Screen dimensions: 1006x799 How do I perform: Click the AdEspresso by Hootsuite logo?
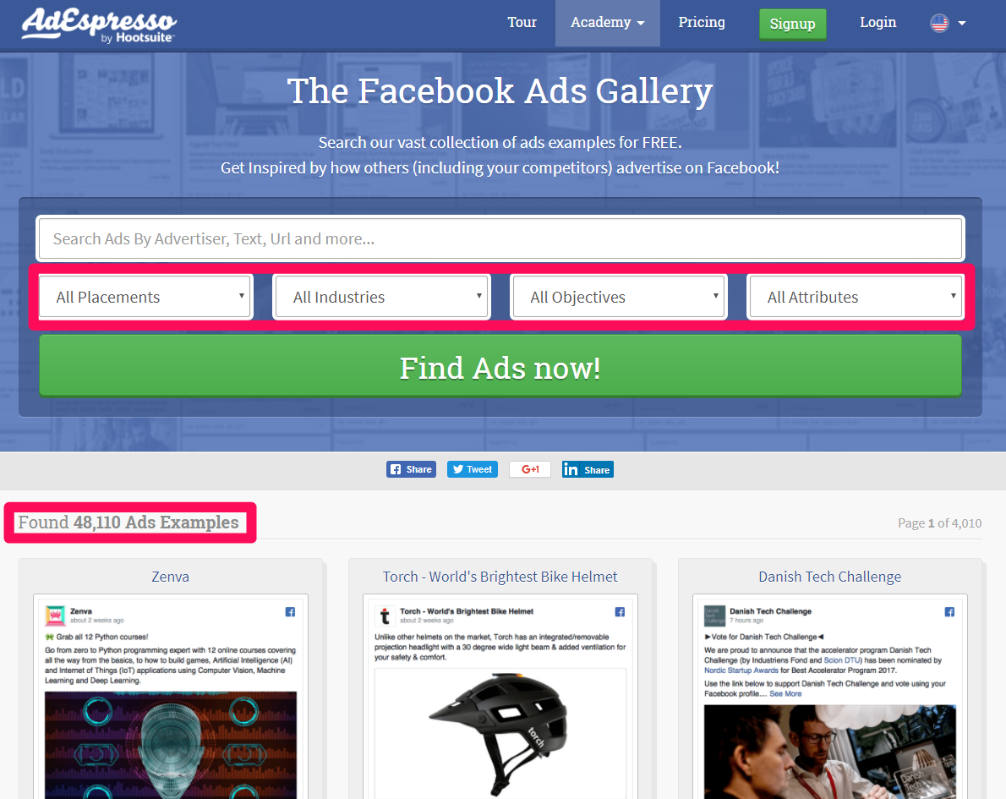[99, 25]
